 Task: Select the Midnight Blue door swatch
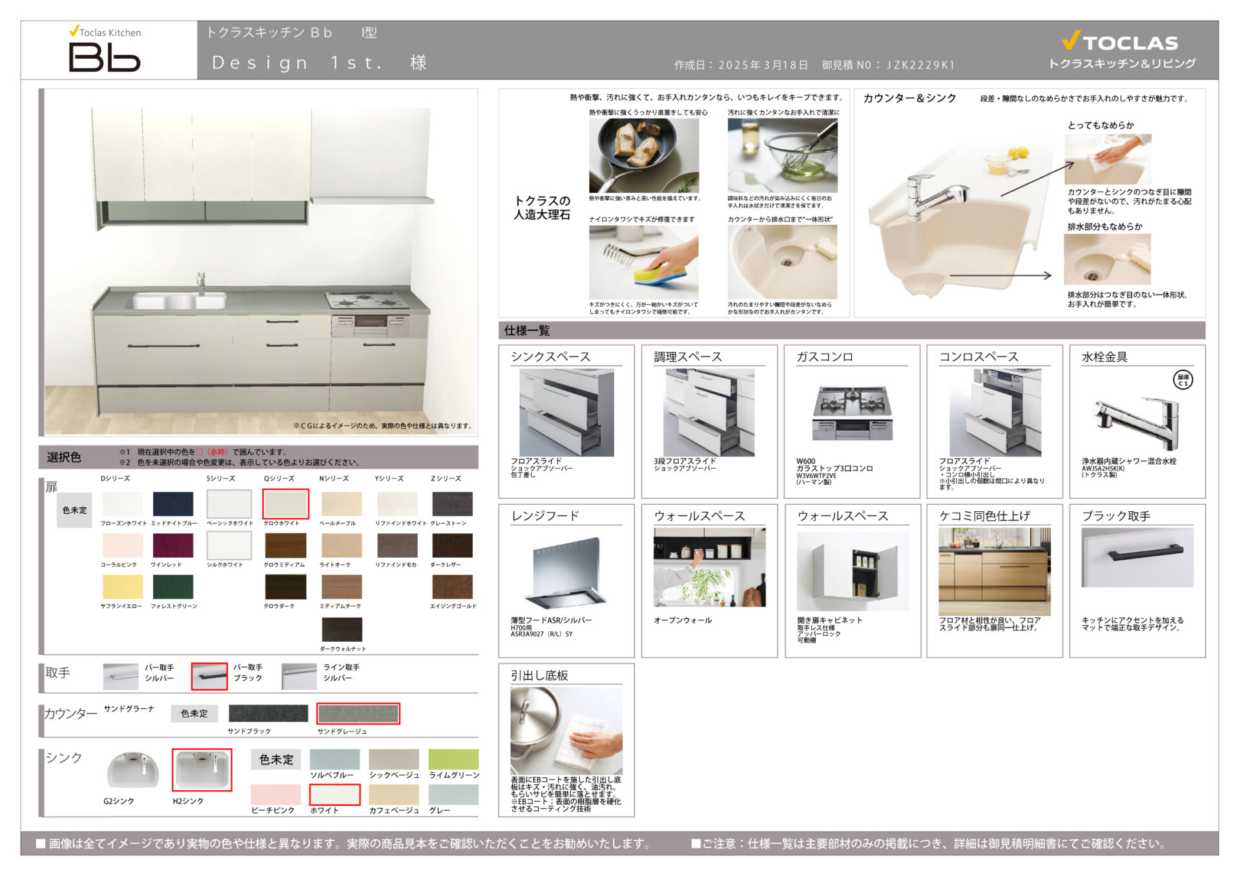coord(172,504)
